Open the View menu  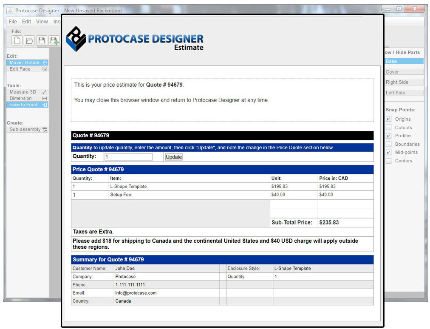click(x=42, y=22)
